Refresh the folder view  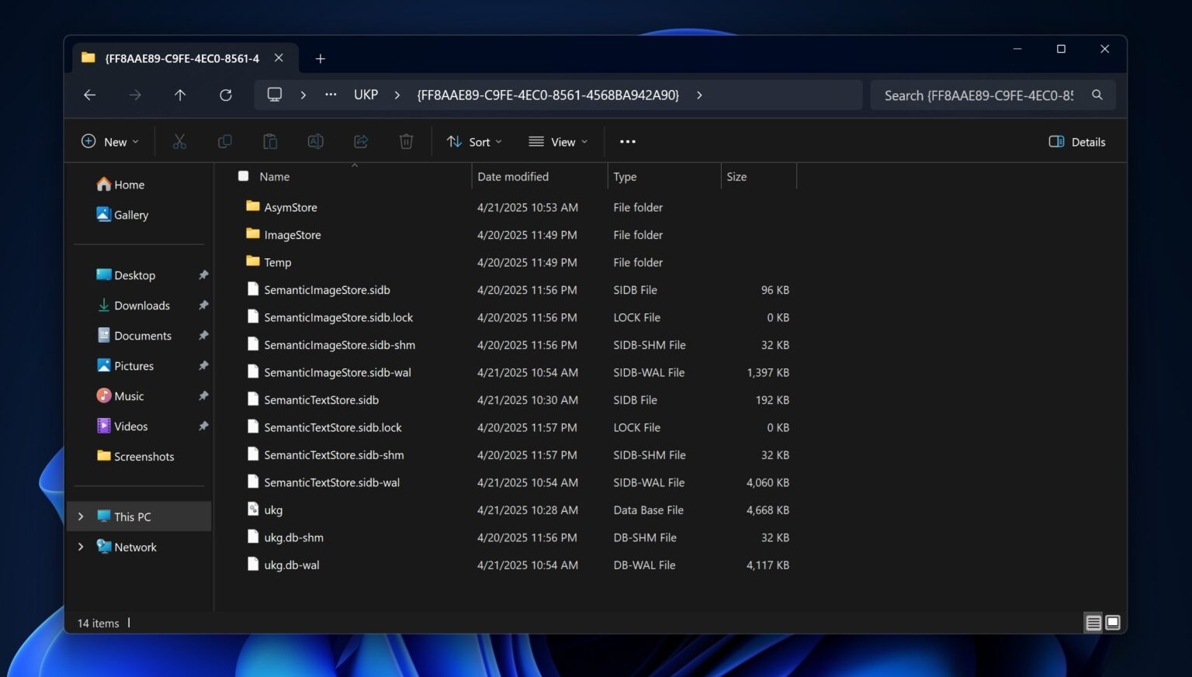(x=225, y=95)
